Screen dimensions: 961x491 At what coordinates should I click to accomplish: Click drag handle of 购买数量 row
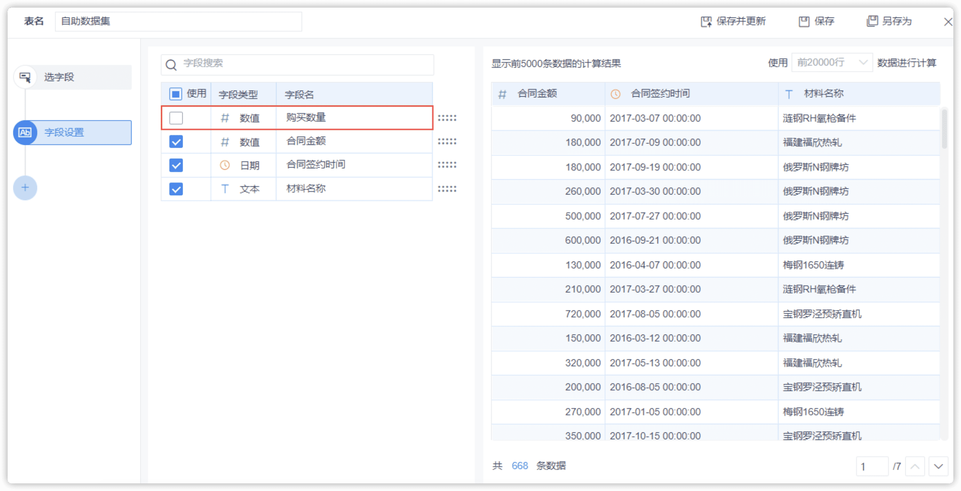click(447, 118)
